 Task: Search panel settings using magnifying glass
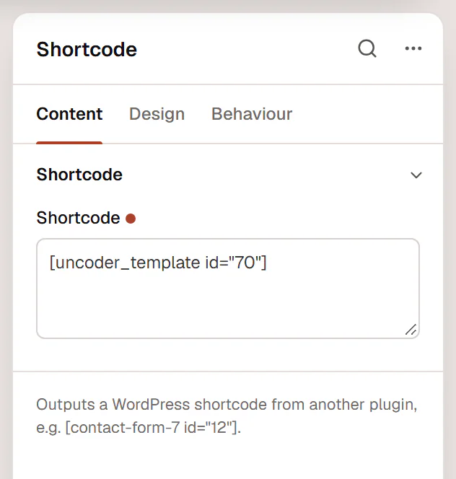[367, 48]
